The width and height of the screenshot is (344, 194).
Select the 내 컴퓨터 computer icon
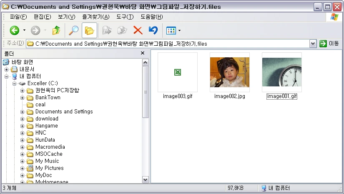point(14,76)
